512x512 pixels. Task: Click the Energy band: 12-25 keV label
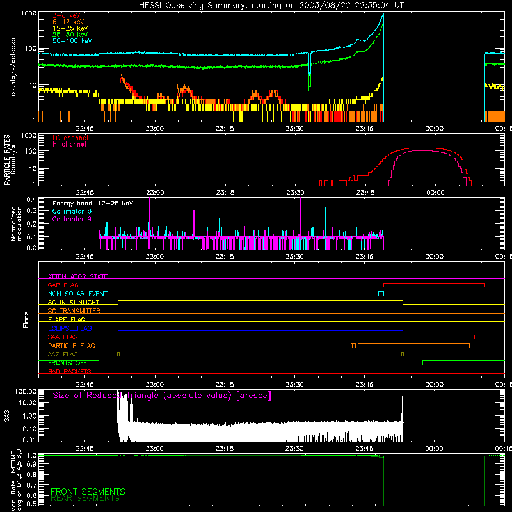click(x=93, y=204)
